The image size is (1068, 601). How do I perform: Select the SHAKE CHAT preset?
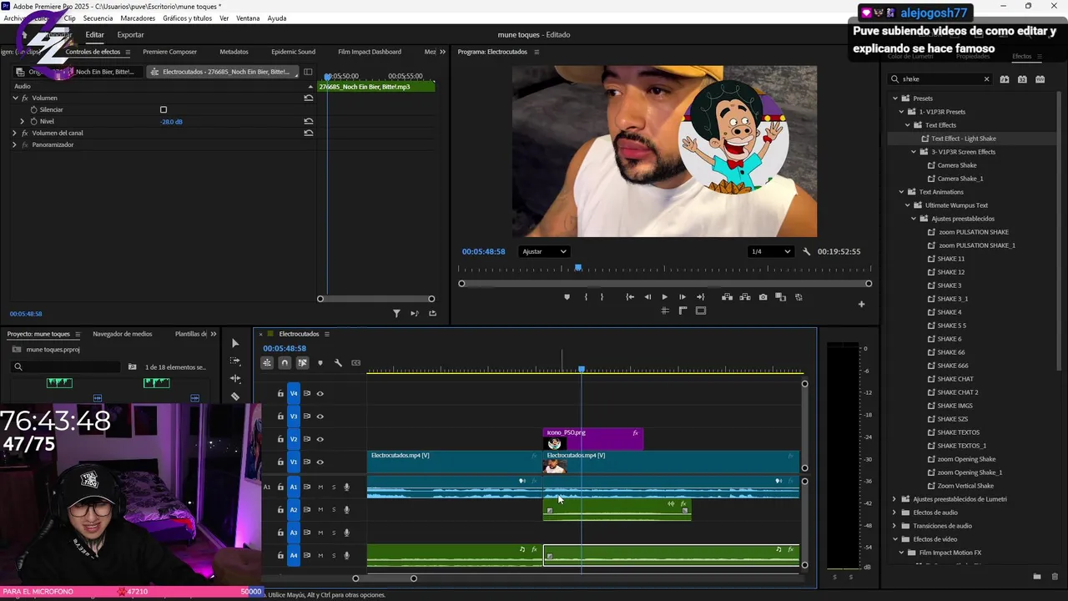coord(955,379)
